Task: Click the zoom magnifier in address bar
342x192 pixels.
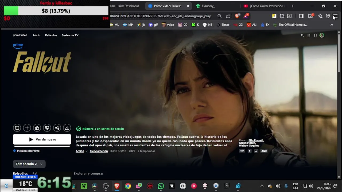Action: pyautogui.click(x=219, y=16)
